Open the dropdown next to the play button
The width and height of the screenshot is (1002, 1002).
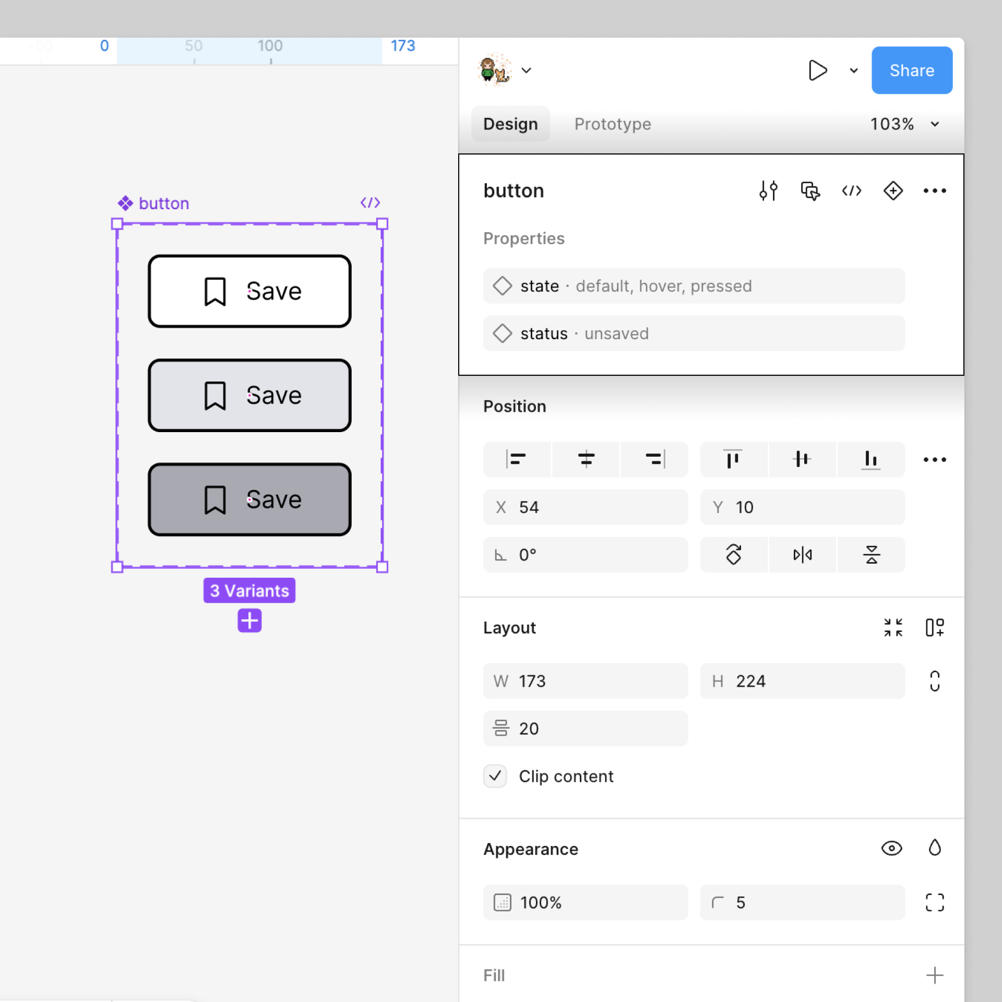pyautogui.click(x=854, y=70)
